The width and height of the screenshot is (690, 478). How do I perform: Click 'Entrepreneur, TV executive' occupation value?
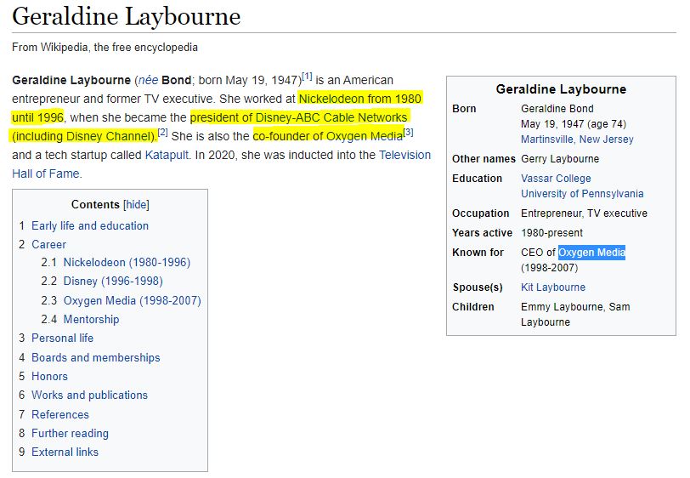pos(584,213)
